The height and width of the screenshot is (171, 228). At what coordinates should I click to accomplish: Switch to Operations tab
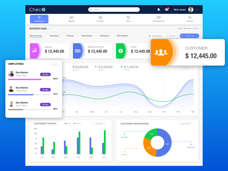point(54,36)
